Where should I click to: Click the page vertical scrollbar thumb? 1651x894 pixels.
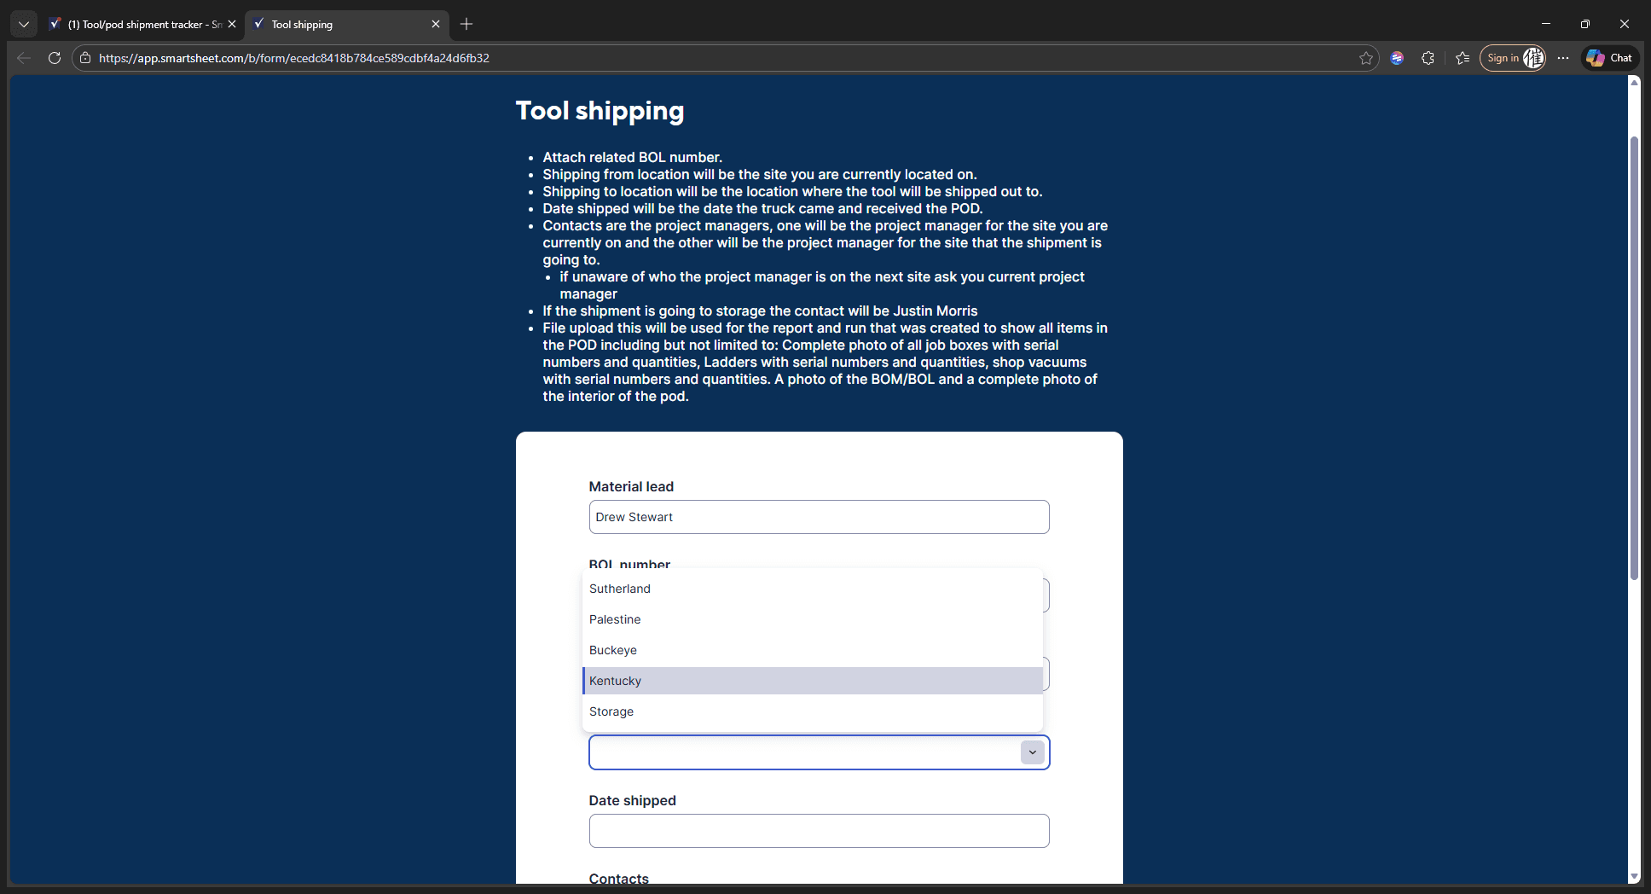point(1634,358)
